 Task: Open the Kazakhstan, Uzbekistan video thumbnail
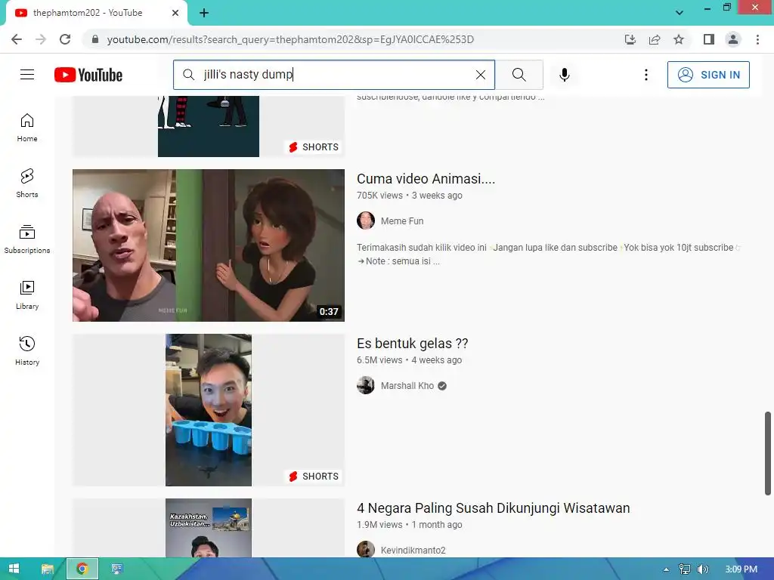pyautogui.click(x=209, y=528)
